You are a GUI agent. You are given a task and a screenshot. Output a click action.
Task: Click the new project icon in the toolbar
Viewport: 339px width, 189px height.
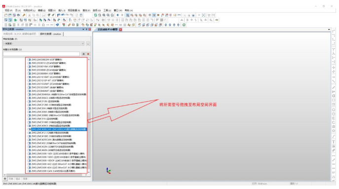click(6, 15)
